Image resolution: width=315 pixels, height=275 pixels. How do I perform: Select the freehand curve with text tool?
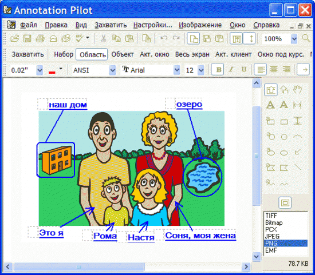270,182
